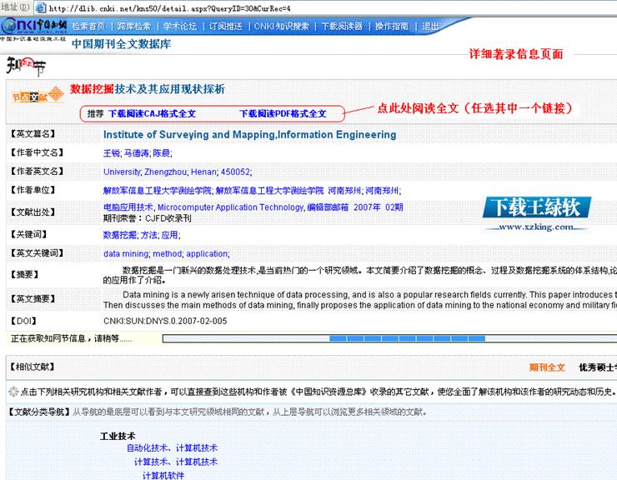Click the Zhengzhou link

(x=165, y=172)
